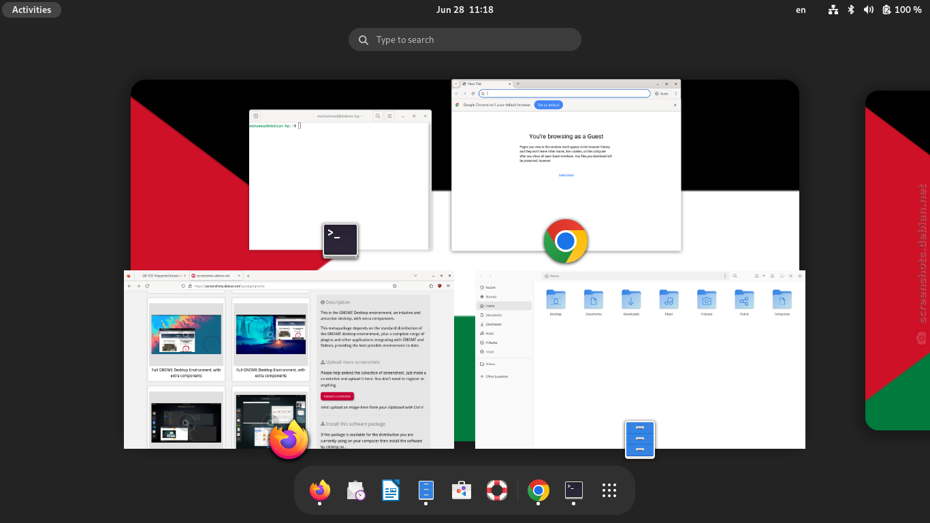Click the Music folder in Files
The image size is (930, 523).
click(669, 302)
